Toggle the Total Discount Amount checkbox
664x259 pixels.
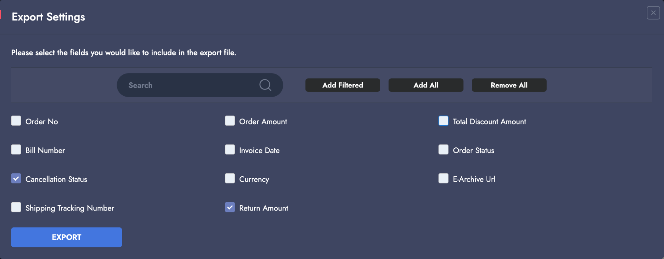[x=443, y=121]
